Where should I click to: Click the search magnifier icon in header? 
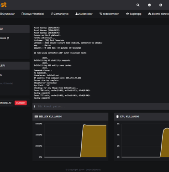pyautogui.click(x=138, y=5)
